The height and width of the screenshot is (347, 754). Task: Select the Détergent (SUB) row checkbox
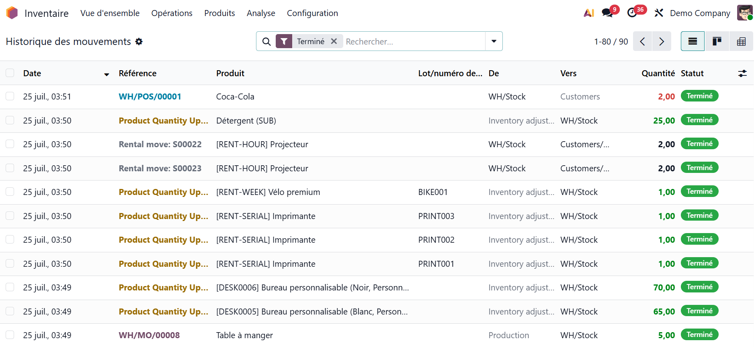(x=10, y=120)
